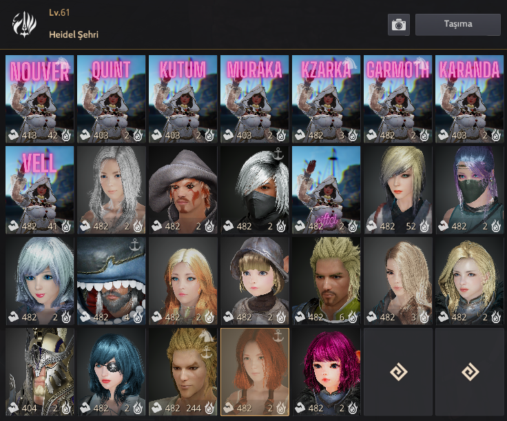The height and width of the screenshot is (421, 507).
Task: Click the strength icon on KARANDA card
Action: tap(444, 135)
